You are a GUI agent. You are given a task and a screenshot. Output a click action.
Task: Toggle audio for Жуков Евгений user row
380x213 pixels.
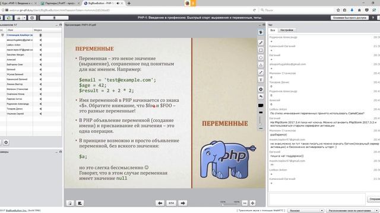point(40,75)
